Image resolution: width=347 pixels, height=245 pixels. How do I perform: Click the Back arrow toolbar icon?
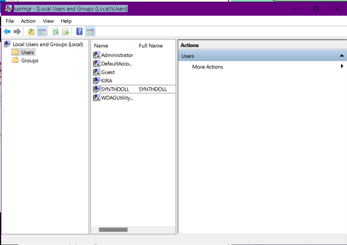7,32
